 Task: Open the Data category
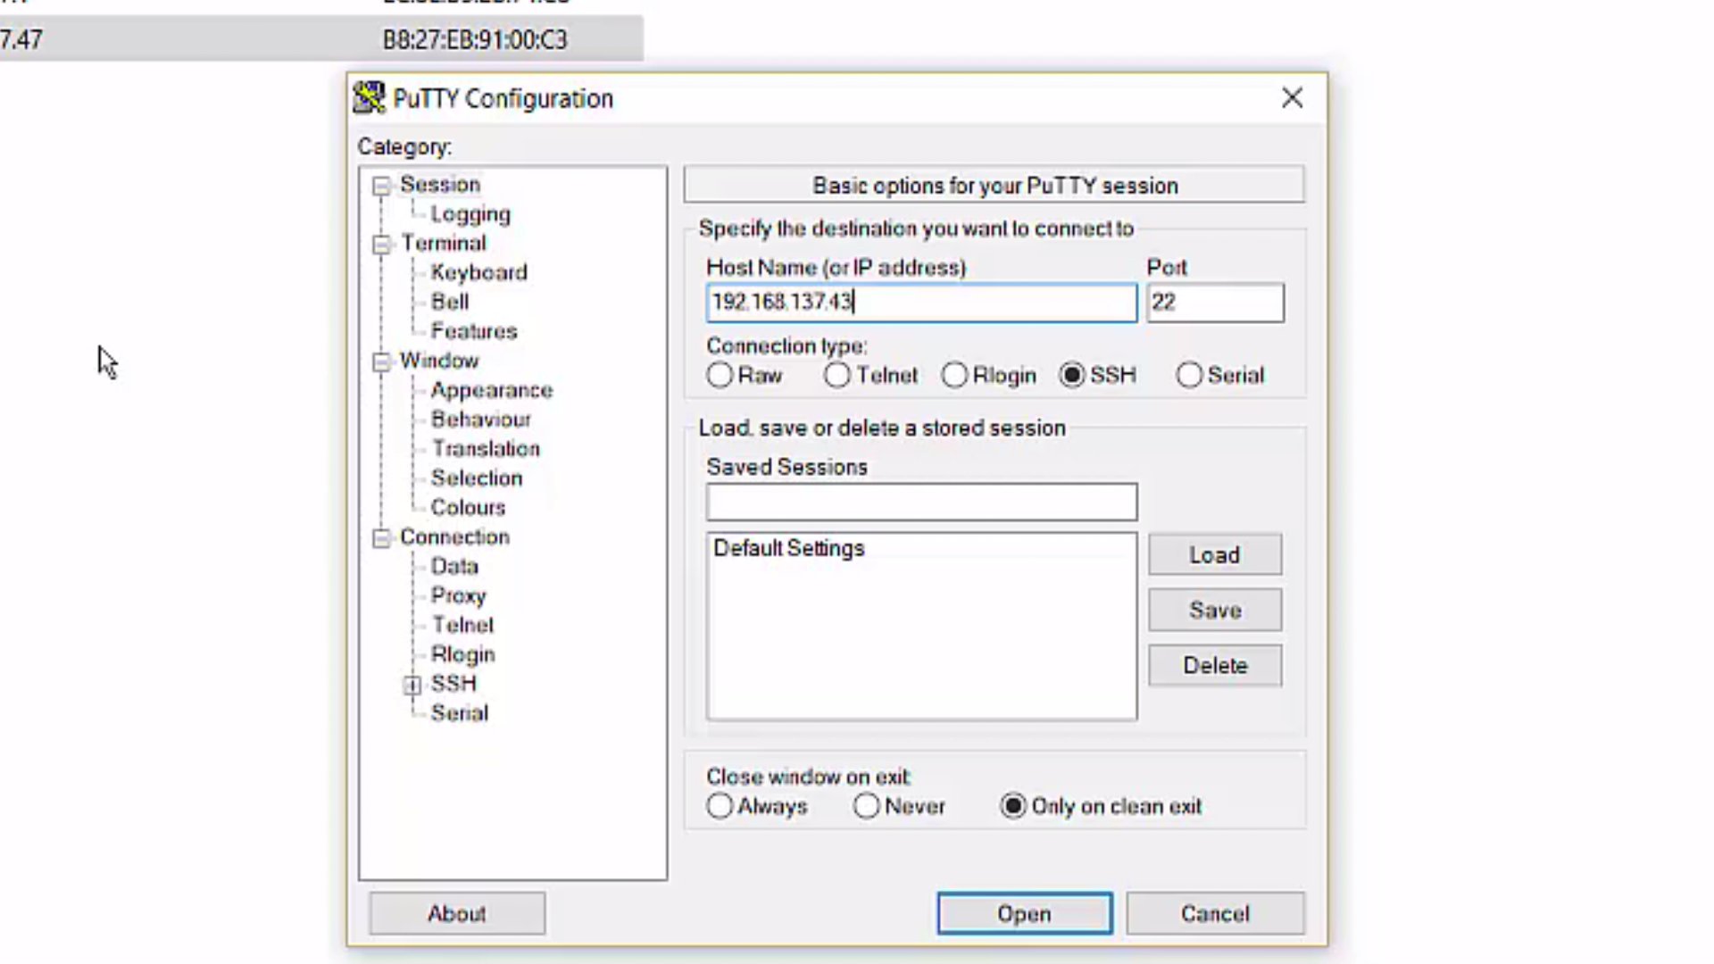[454, 566]
